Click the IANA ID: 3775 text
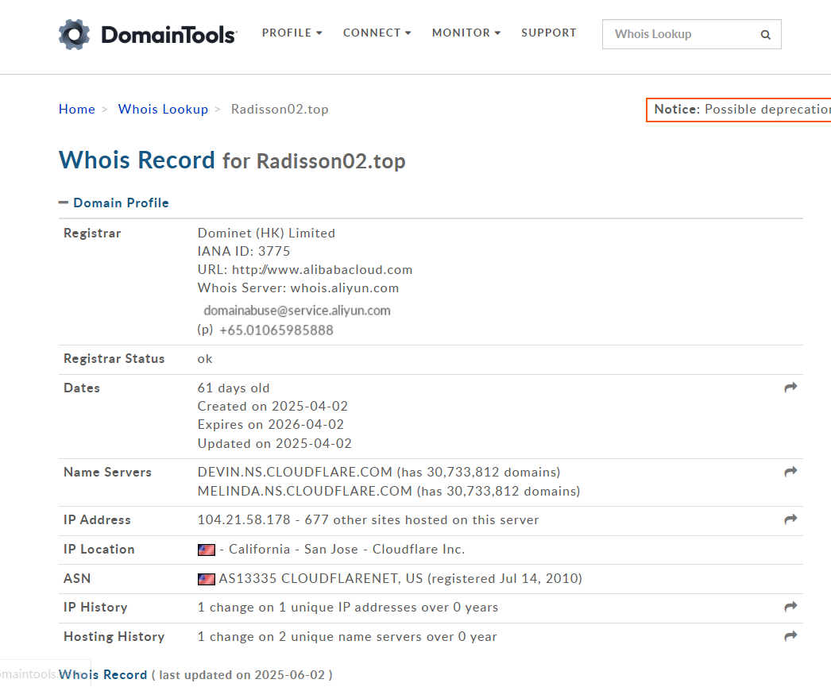 [244, 251]
